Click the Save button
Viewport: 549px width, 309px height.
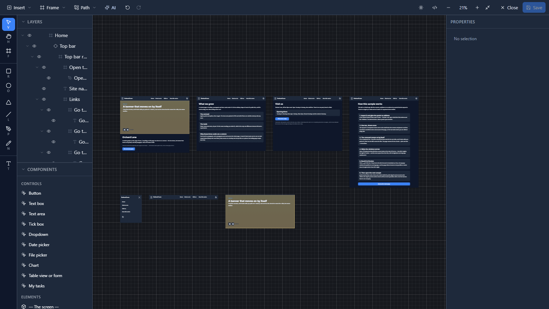(x=534, y=8)
